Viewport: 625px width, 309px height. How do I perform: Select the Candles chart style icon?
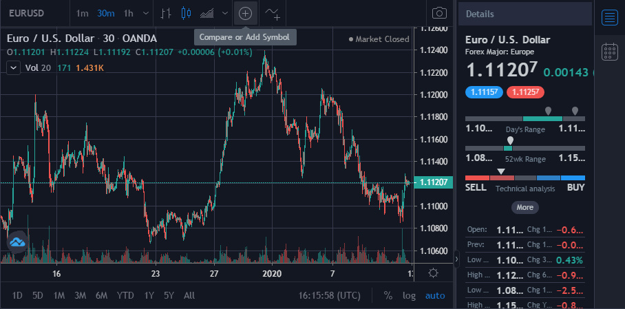point(186,13)
